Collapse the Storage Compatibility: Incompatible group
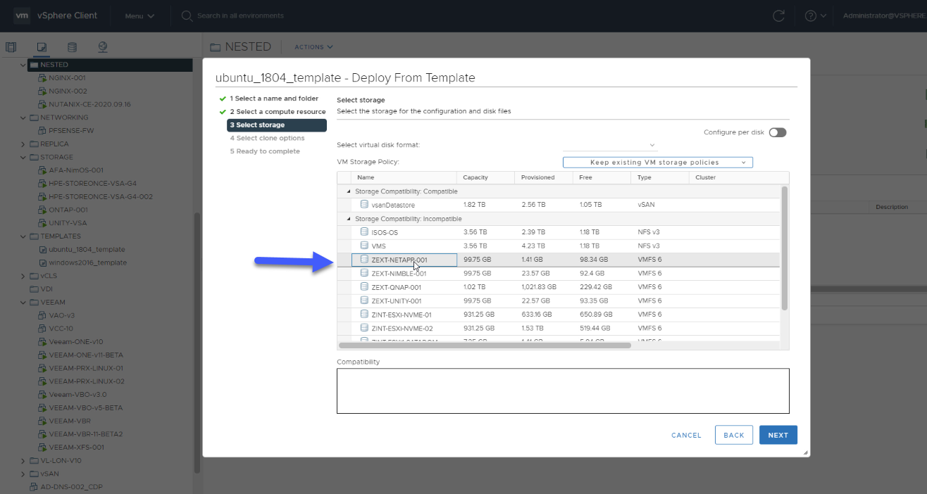 pos(348,219)
